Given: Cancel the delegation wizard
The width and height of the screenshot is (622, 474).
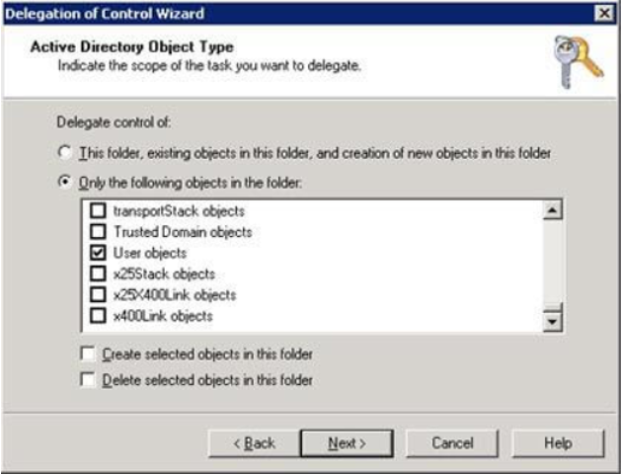Looking at the screenshot, I should click(x=452, y=443).
